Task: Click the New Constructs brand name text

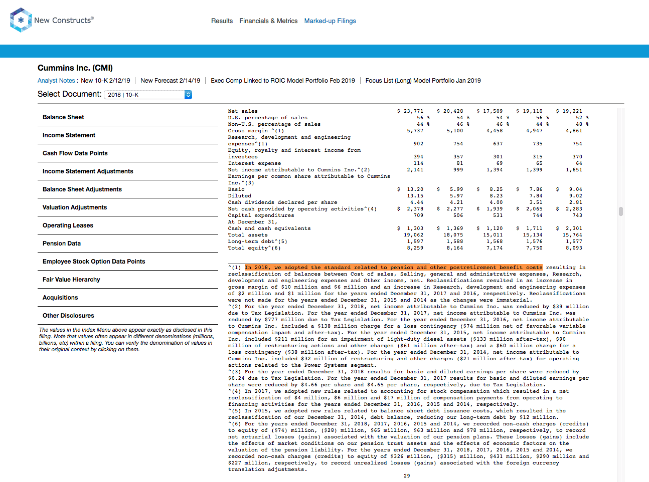Action: click(x=64, y=21)
